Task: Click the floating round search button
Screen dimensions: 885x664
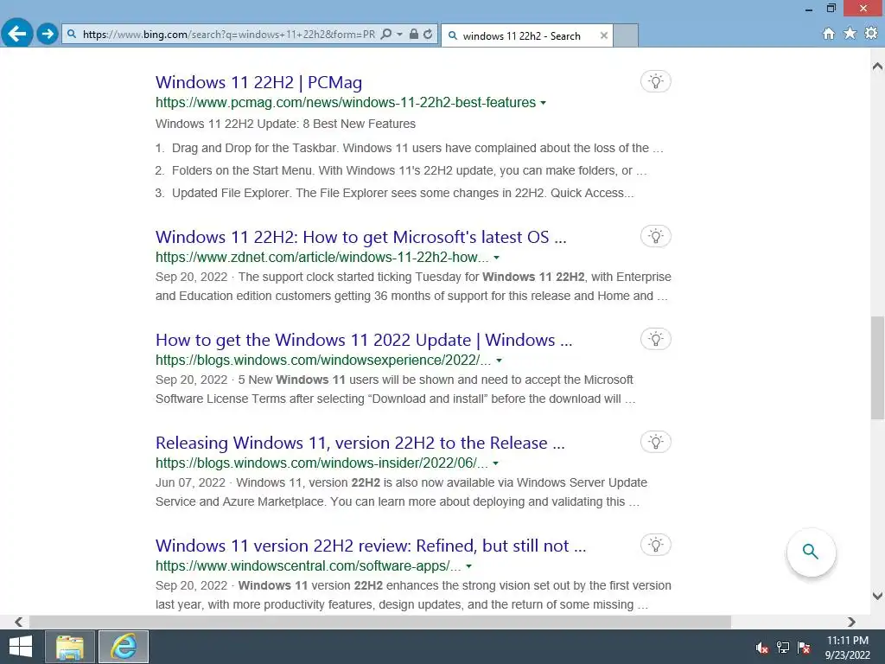Action: click(x=811, y=552)
